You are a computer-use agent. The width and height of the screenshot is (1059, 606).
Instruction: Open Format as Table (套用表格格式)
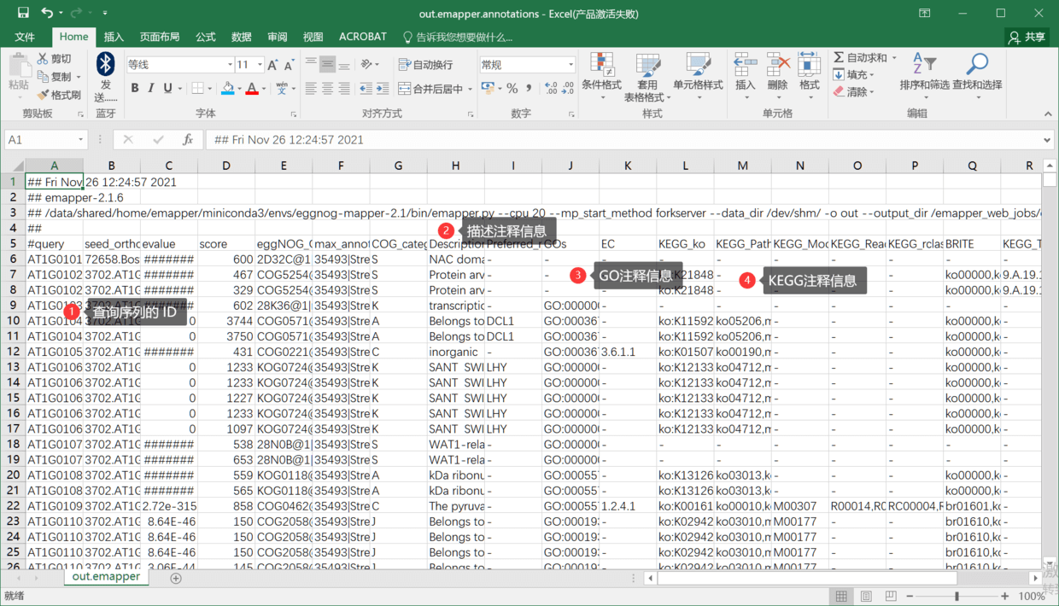647,77
